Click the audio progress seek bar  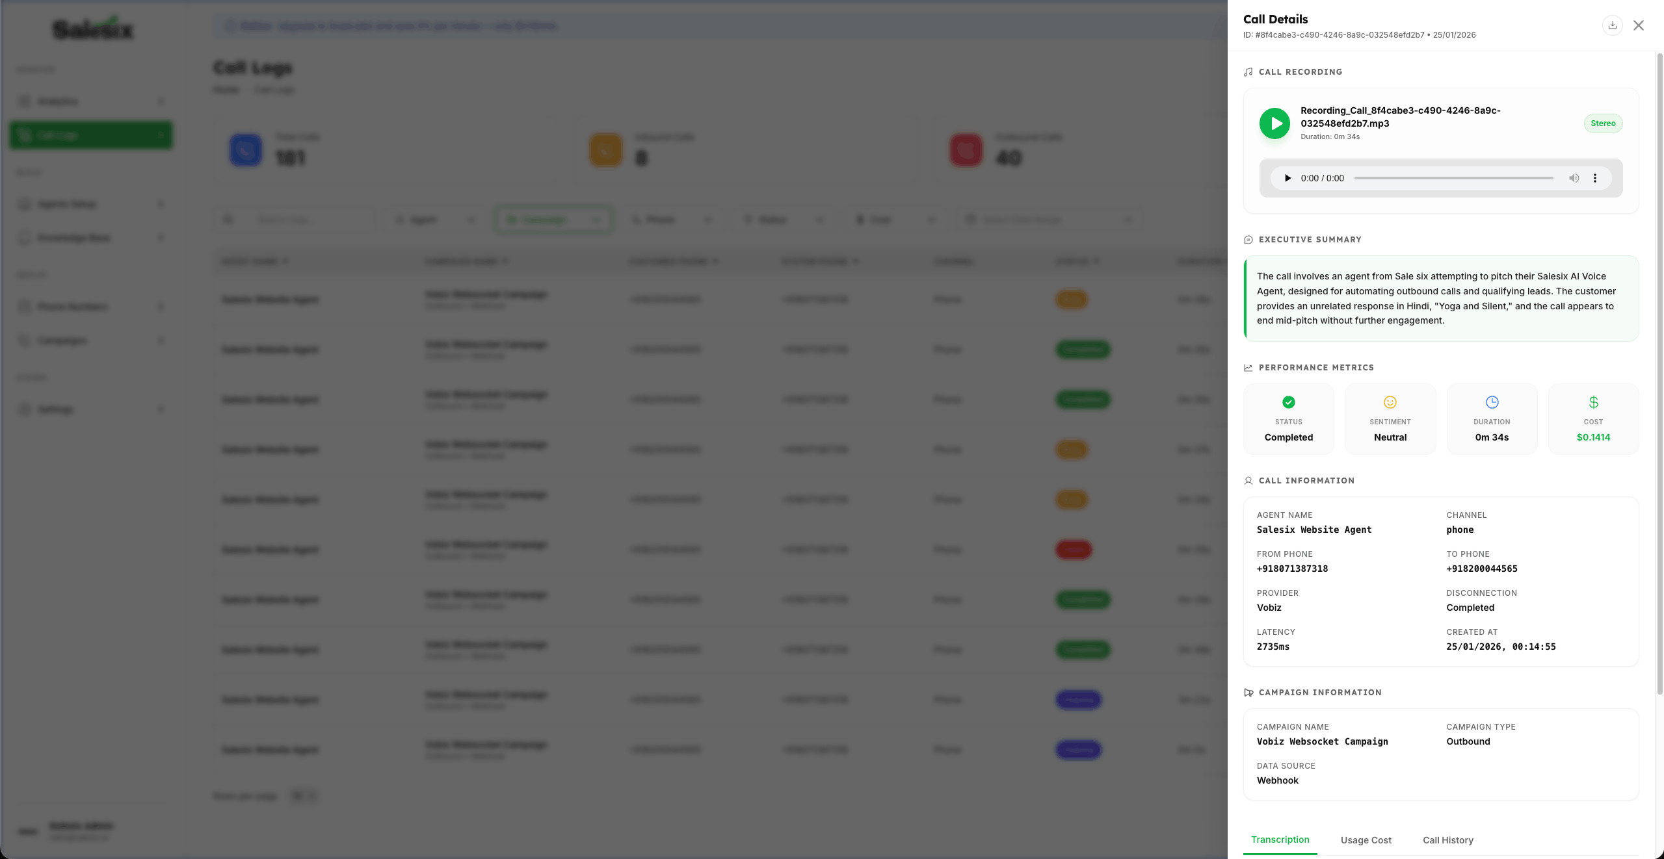[1453, 178]
